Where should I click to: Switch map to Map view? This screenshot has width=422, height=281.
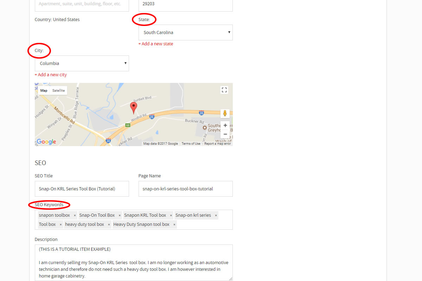[x=44, y=90]
